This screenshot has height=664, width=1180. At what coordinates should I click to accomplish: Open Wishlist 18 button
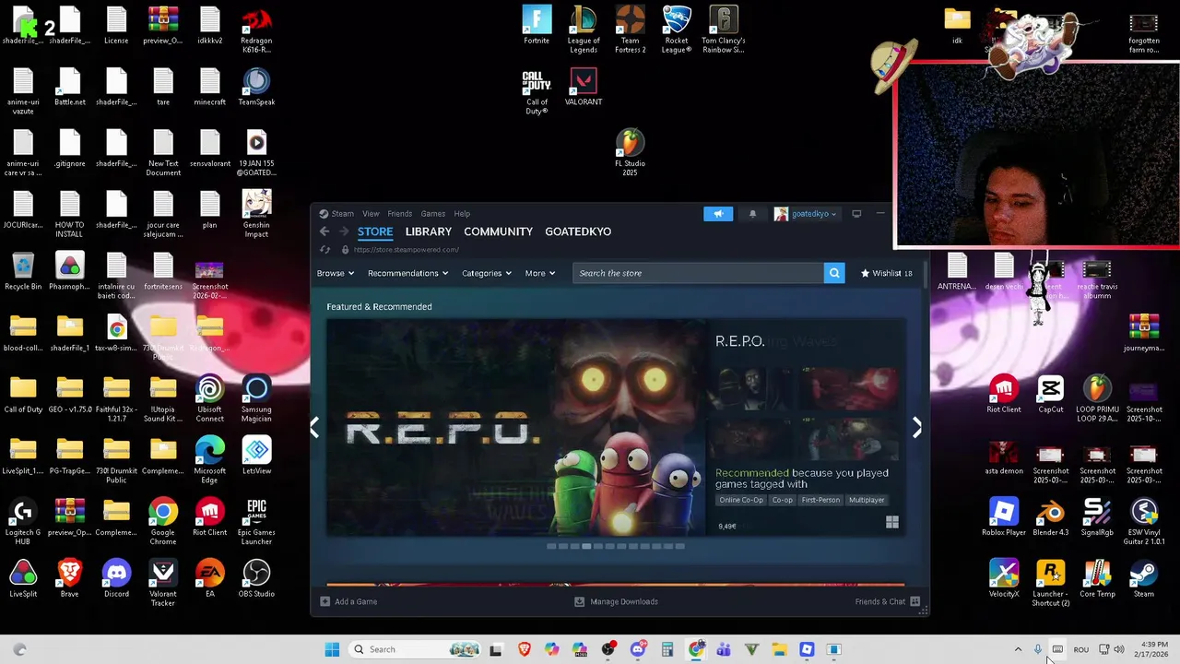(x=886, y=273)
